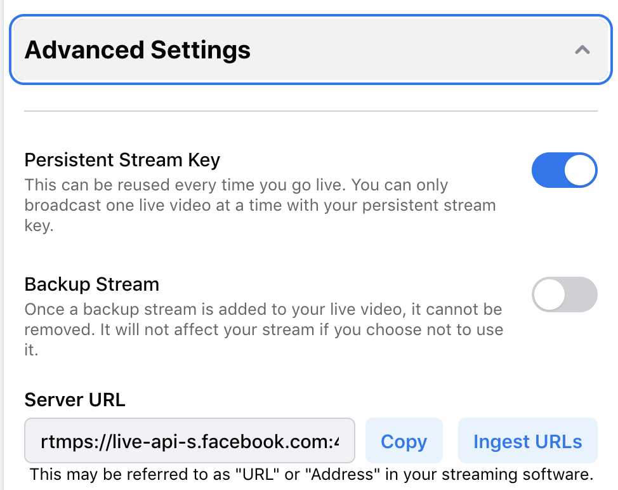Click the Server URL label

point(74,400)
